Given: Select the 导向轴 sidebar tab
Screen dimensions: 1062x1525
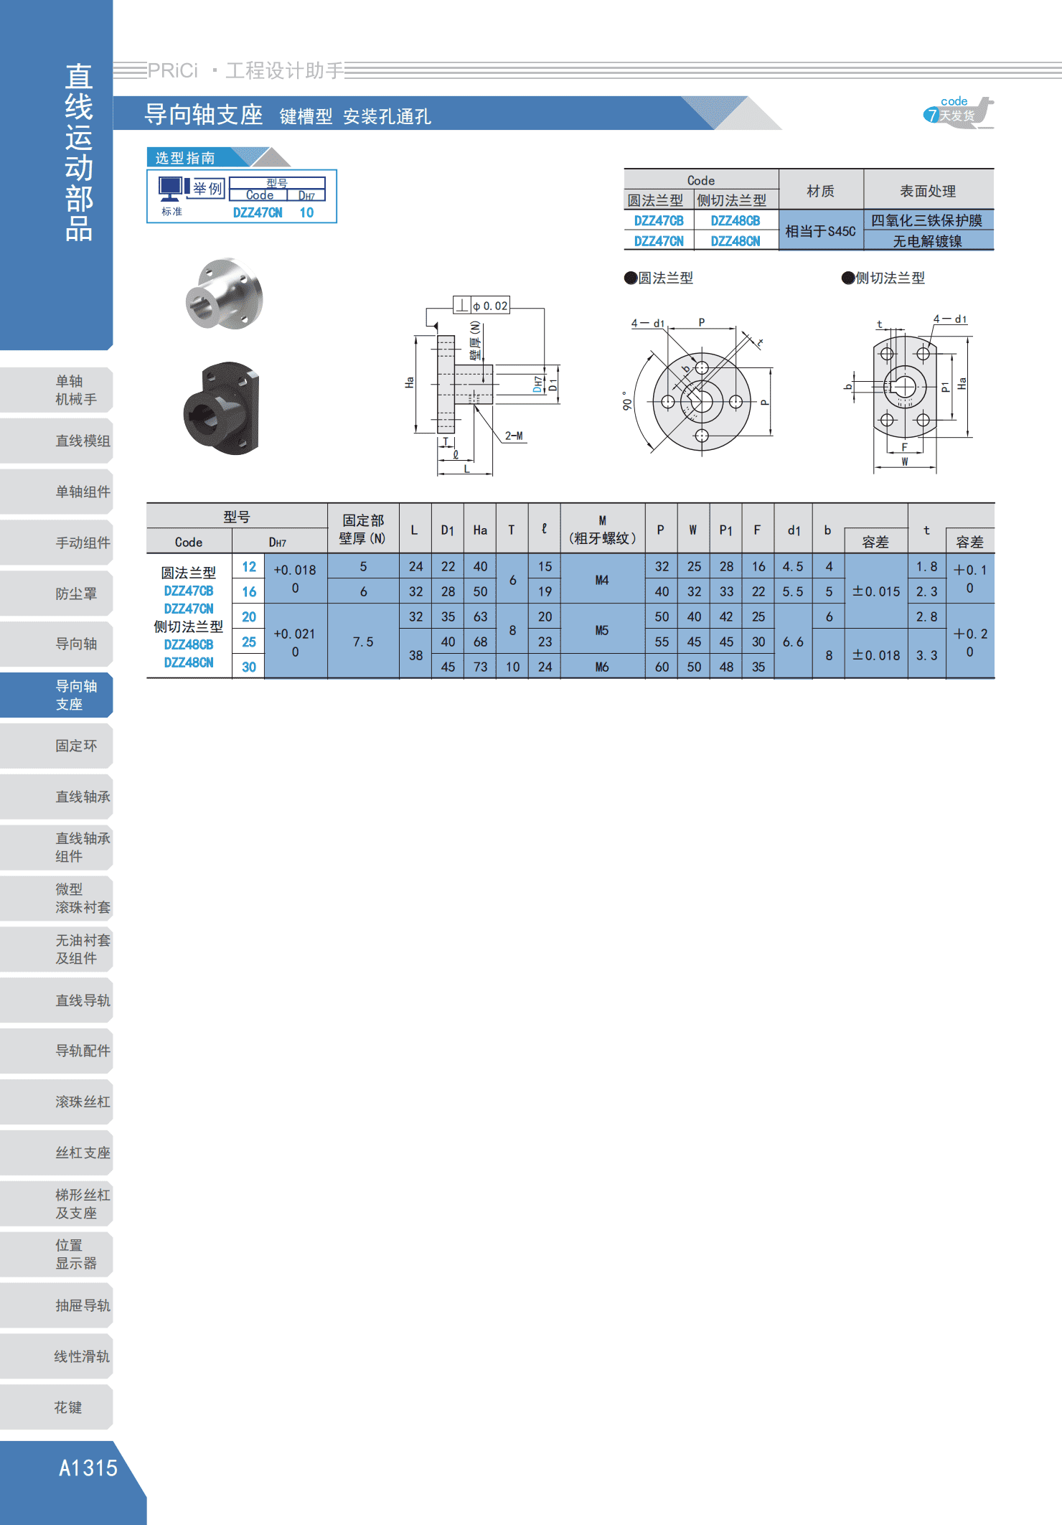Looking at the screenshot, I should tap(57, 644).
